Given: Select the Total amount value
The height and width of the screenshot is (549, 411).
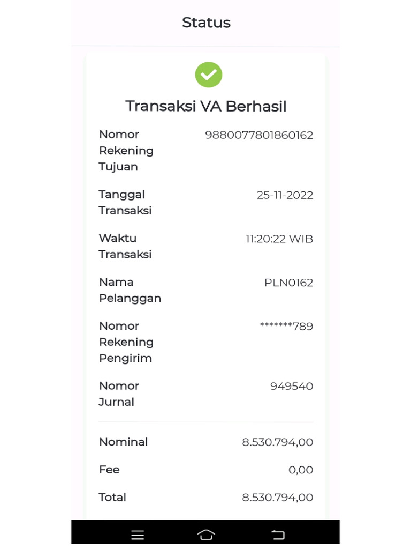Looking at the screenshot, I should tap(277, 498).
